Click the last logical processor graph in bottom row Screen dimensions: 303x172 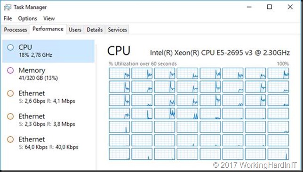(x=278, y=154)
